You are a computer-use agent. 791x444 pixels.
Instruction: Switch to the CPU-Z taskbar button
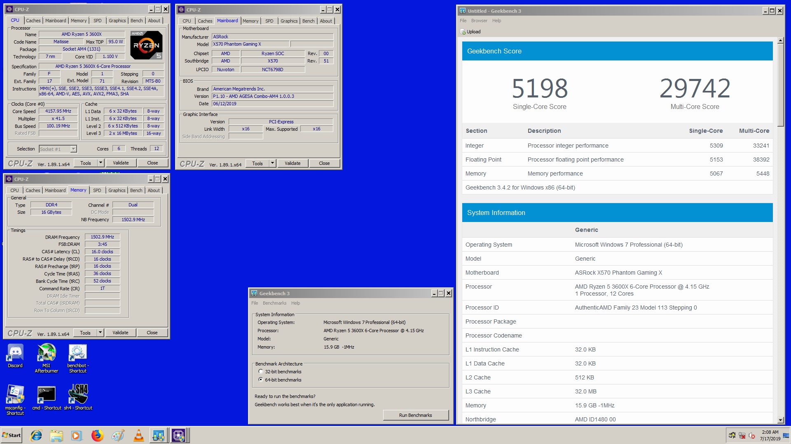179,435
